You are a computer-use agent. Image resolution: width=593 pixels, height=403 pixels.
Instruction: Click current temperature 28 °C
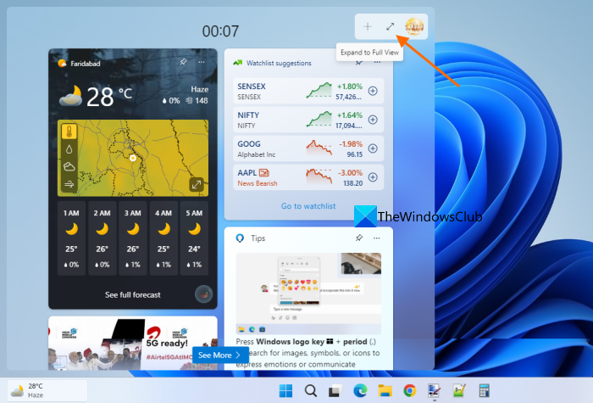point(109,96)
